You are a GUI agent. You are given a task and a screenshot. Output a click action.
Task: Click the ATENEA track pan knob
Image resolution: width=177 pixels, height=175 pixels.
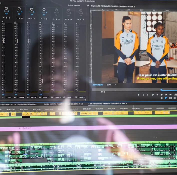(x=19, y=9)
